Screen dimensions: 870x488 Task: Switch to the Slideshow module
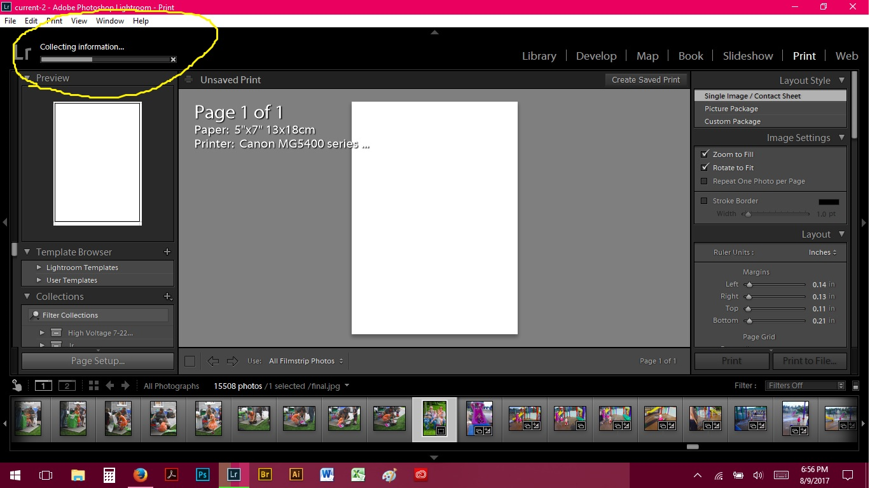click(748, 56)
